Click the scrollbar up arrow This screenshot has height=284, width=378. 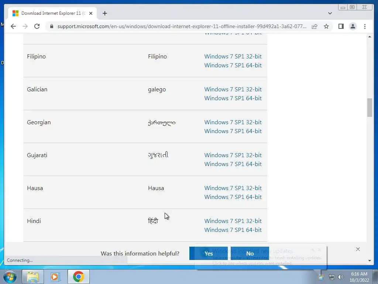click(370, 37)
